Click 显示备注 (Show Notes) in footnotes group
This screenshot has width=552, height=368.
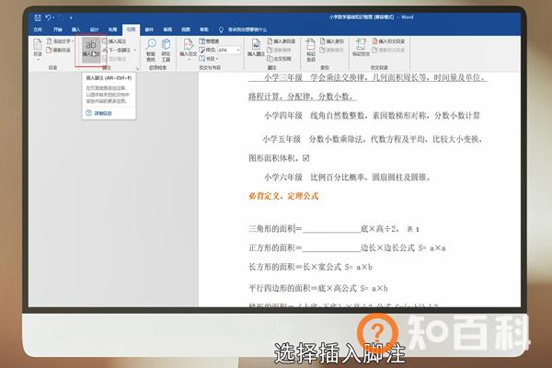click(x=114, y=59)
